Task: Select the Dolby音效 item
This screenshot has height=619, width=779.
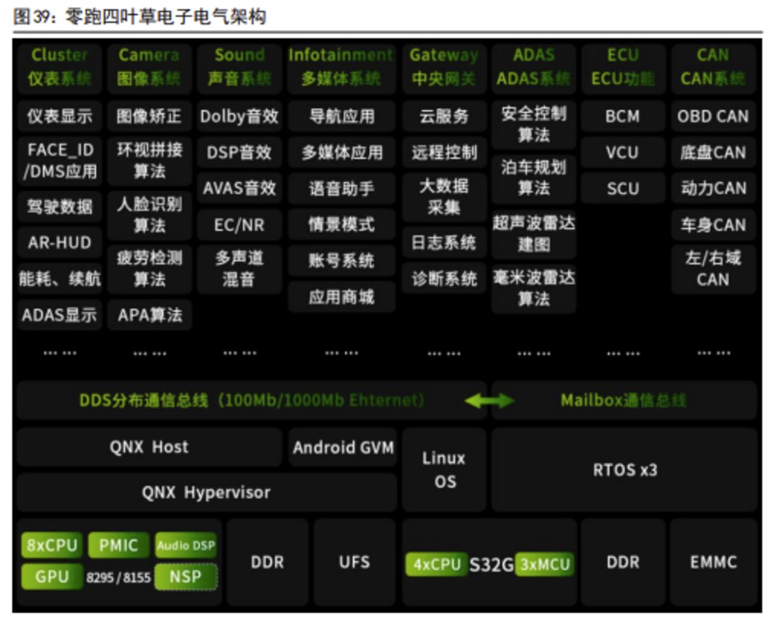Action: 239,116
